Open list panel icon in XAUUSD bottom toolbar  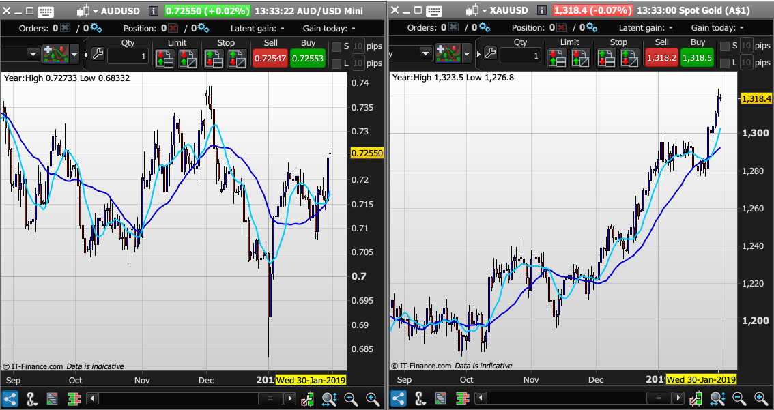441,398
